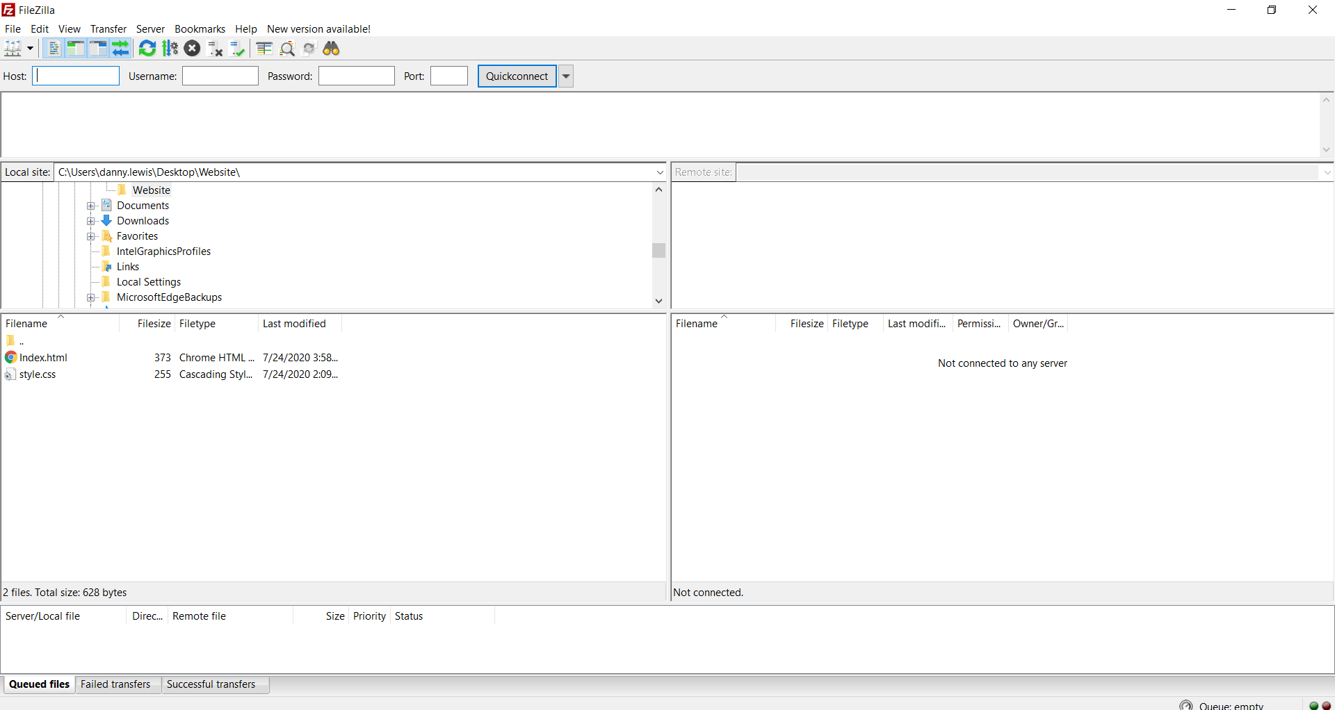Viewport: 1335px width, 710px height.
Task: Open the Edit menu
Action: [x=40, y=29]
